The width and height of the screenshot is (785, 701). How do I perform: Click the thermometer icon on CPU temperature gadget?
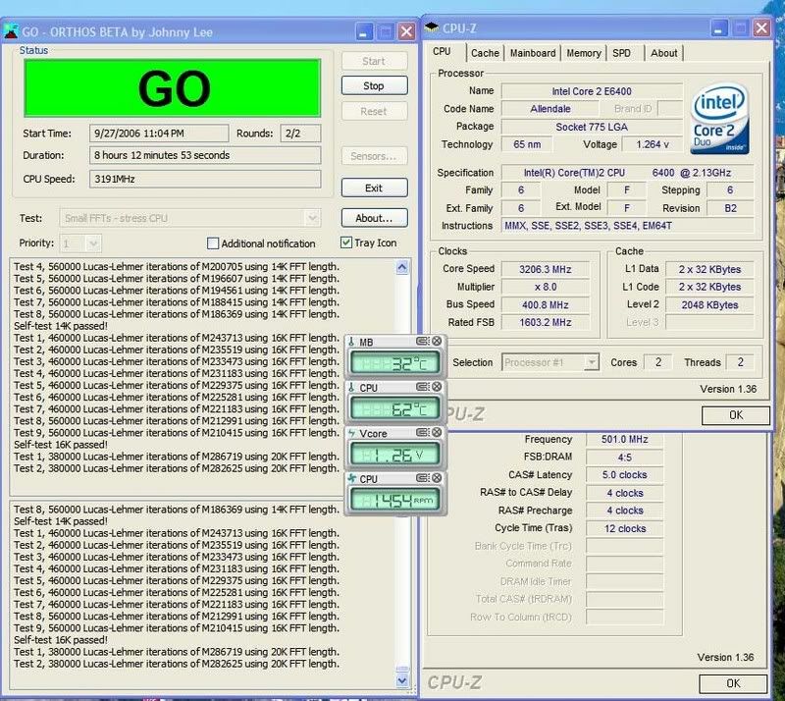[x=351, y=388]
